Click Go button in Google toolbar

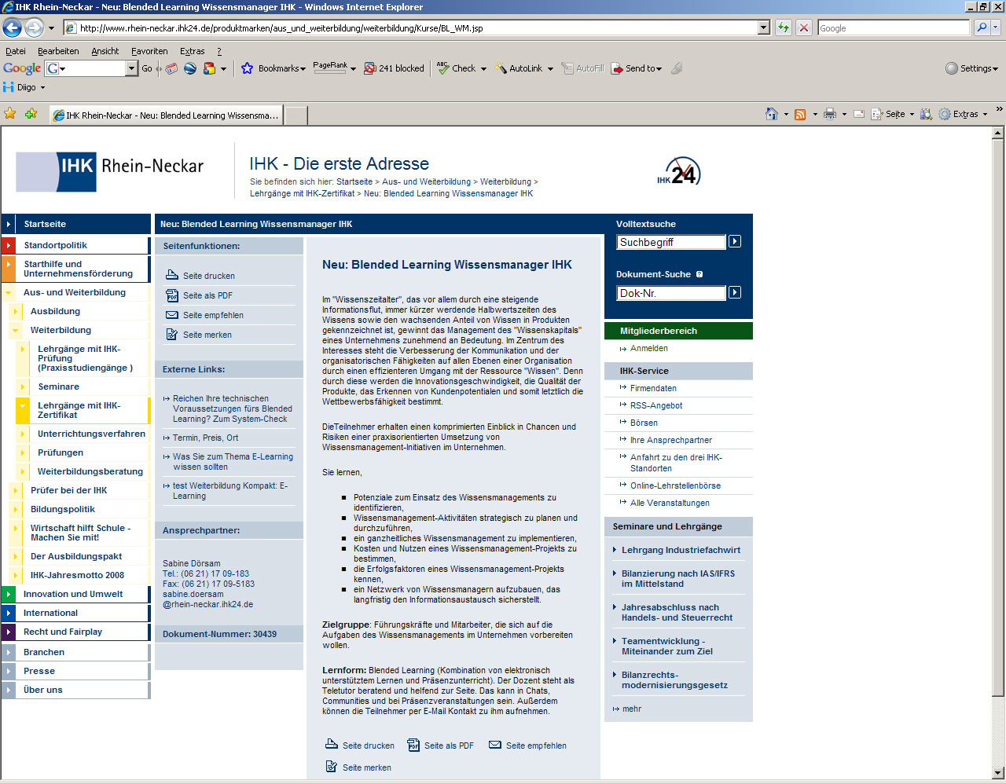click(147, 68)
